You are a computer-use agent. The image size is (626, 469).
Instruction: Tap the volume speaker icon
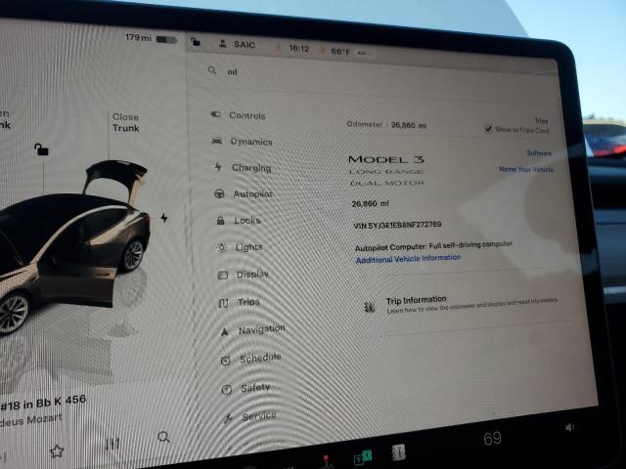pyautogui.click(x=570, y=427)
